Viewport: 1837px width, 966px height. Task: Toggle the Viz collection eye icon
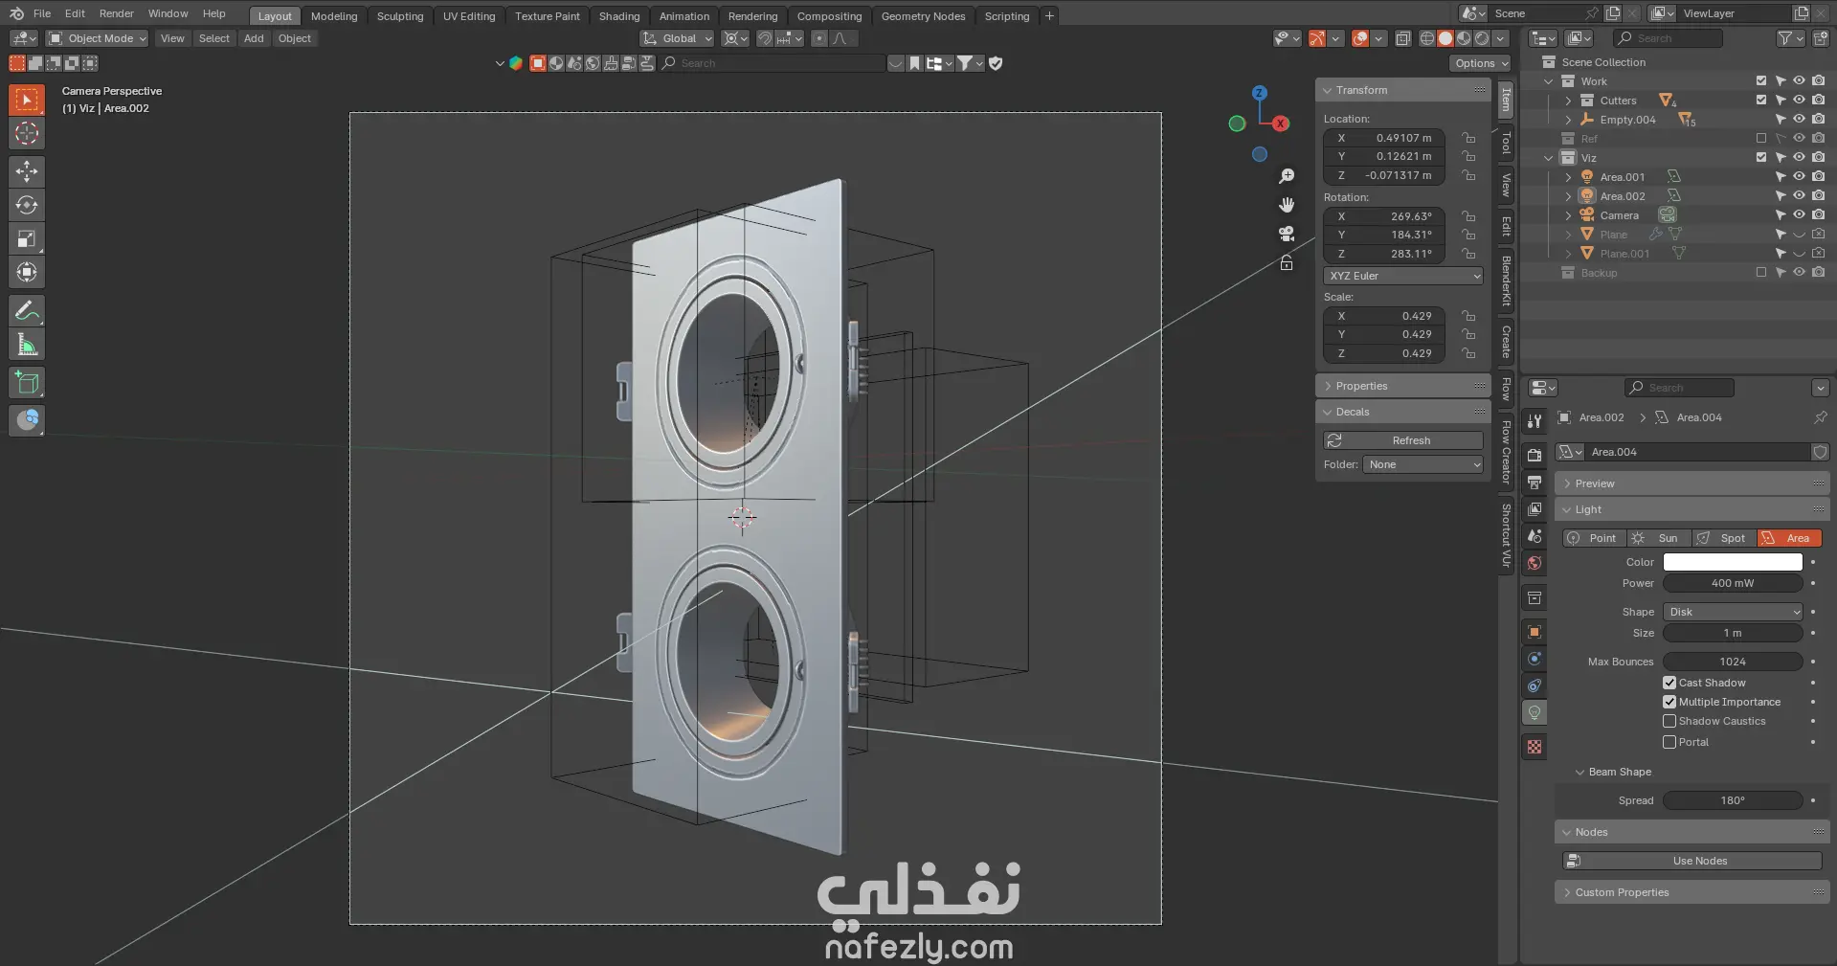tap(1799, 158)
